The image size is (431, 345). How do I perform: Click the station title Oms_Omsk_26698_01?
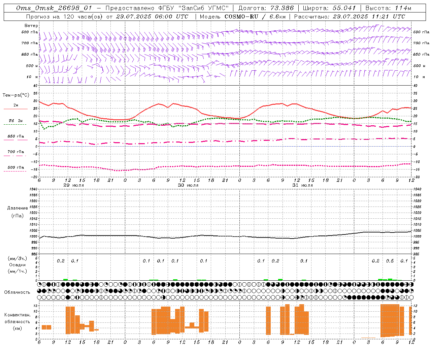coord(54,8)
